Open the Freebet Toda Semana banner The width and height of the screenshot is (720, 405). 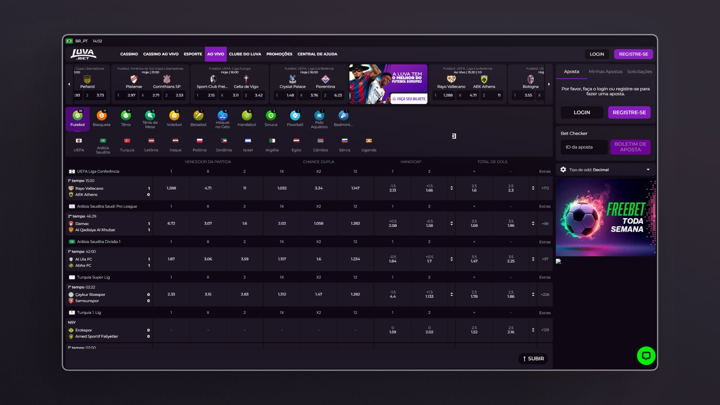(605, 217)
